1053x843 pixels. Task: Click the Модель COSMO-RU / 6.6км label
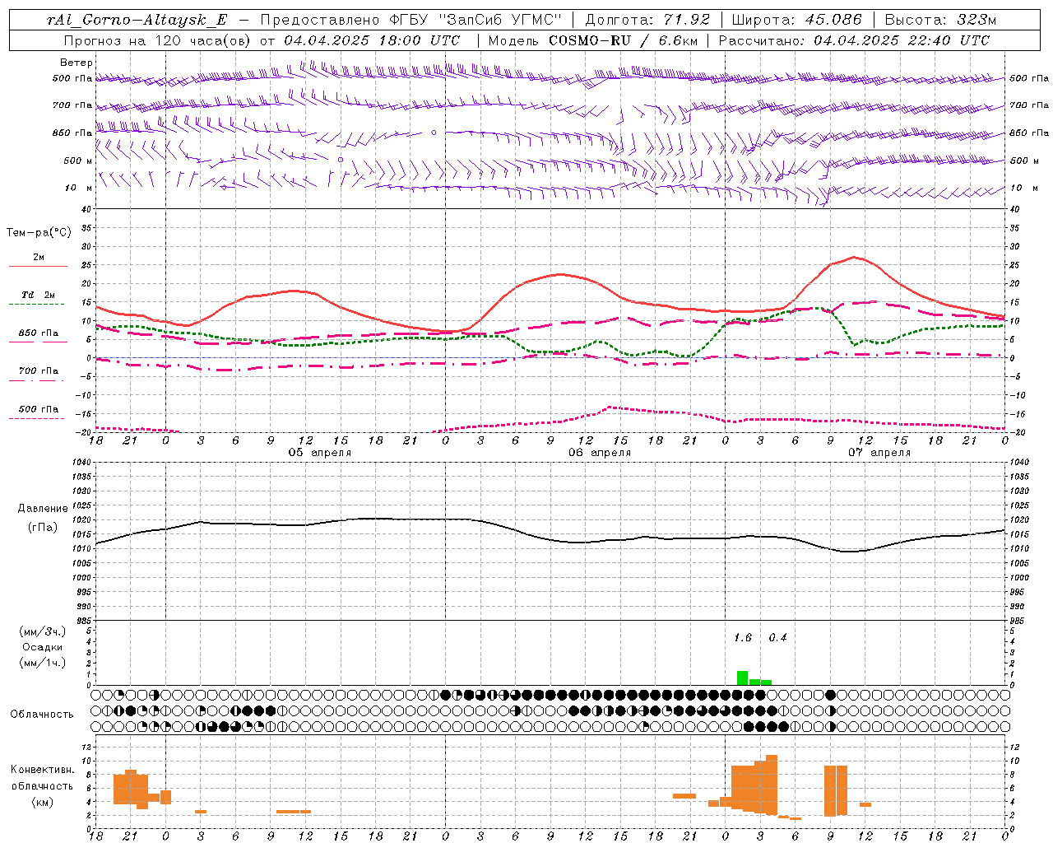tap(592, 40)
